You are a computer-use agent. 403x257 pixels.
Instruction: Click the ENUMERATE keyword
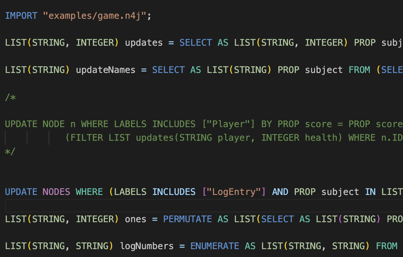[x=215, y=246]
